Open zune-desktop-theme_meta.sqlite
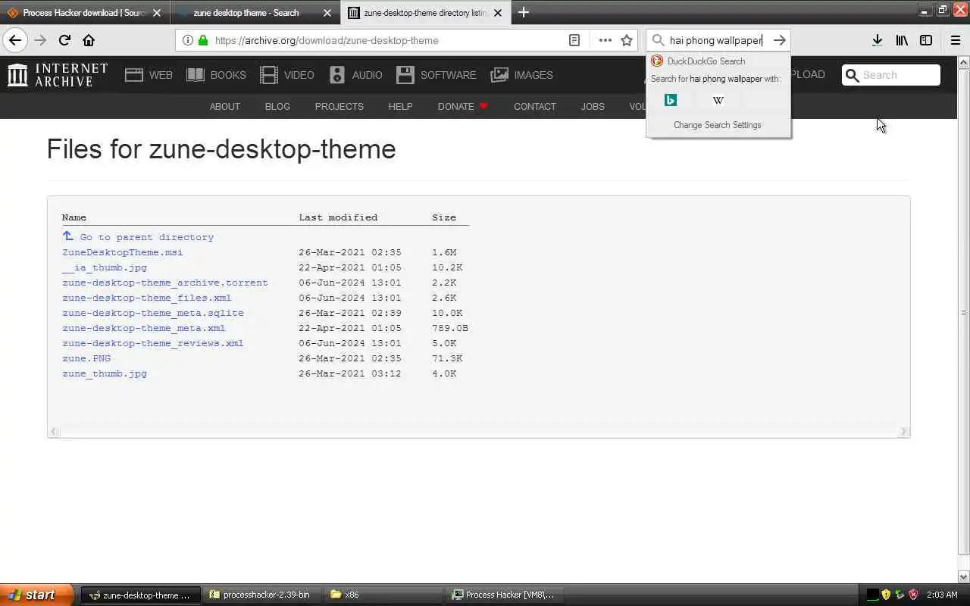Screen dimensions: 970x606 tap(152, 313)
